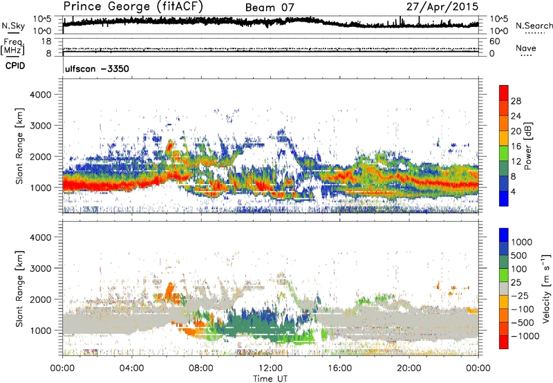Image resolution: width=553 pixels, height=383 pixels.
Task: Click the 'Freq. [MHz]' axis label
Action: coord(13,46)
